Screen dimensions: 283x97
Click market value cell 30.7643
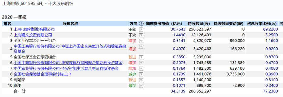tap(178, 29)
